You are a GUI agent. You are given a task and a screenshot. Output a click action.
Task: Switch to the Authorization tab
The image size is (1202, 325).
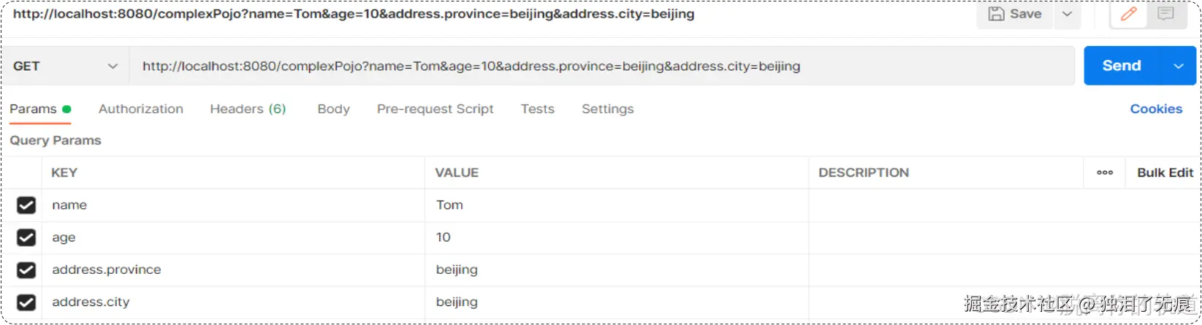[141, 109]
